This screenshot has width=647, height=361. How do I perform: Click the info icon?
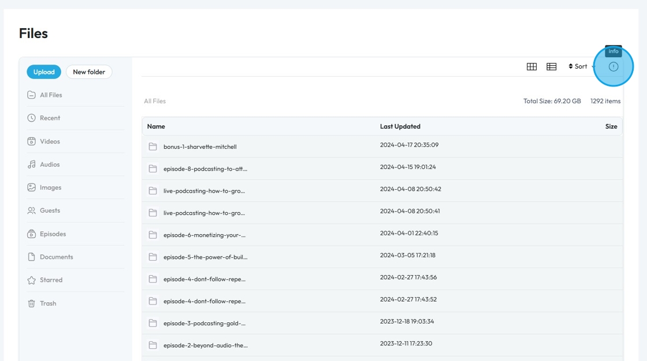pos(613,67)
